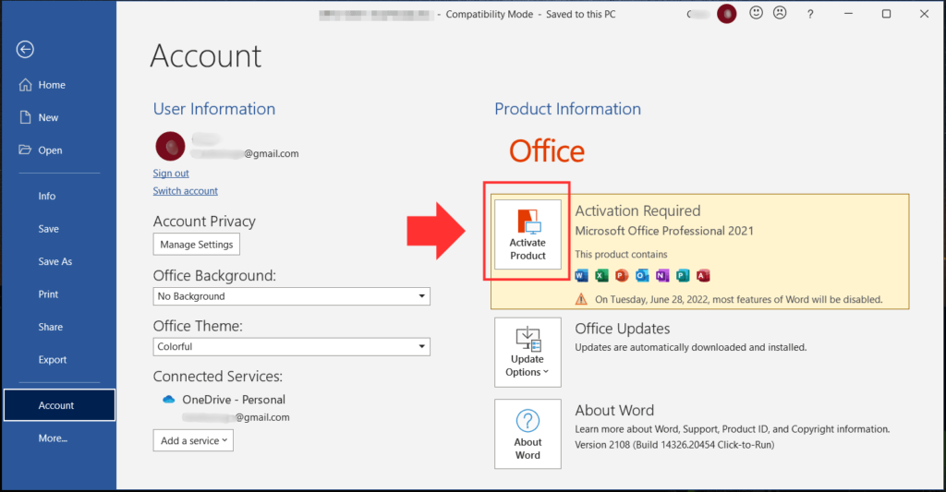946x492 pixels.
Task: Open the Add a service dropdown
Action: (193, 440)
